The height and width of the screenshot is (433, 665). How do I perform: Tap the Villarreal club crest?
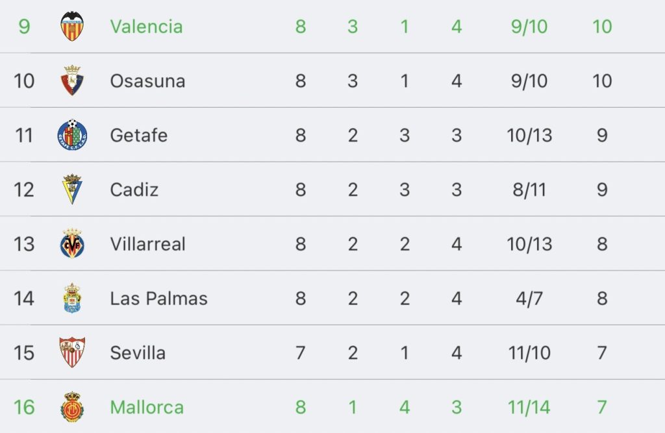[72, 243]
